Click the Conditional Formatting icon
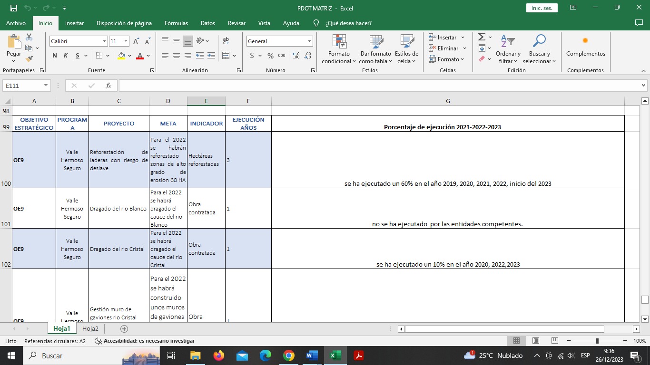 click(x=339, y=42)
